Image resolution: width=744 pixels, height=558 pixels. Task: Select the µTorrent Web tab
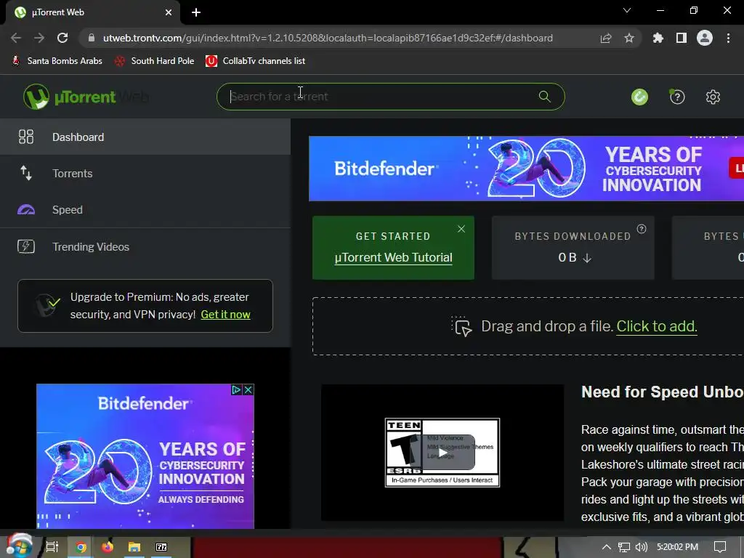tap(93, 12)
